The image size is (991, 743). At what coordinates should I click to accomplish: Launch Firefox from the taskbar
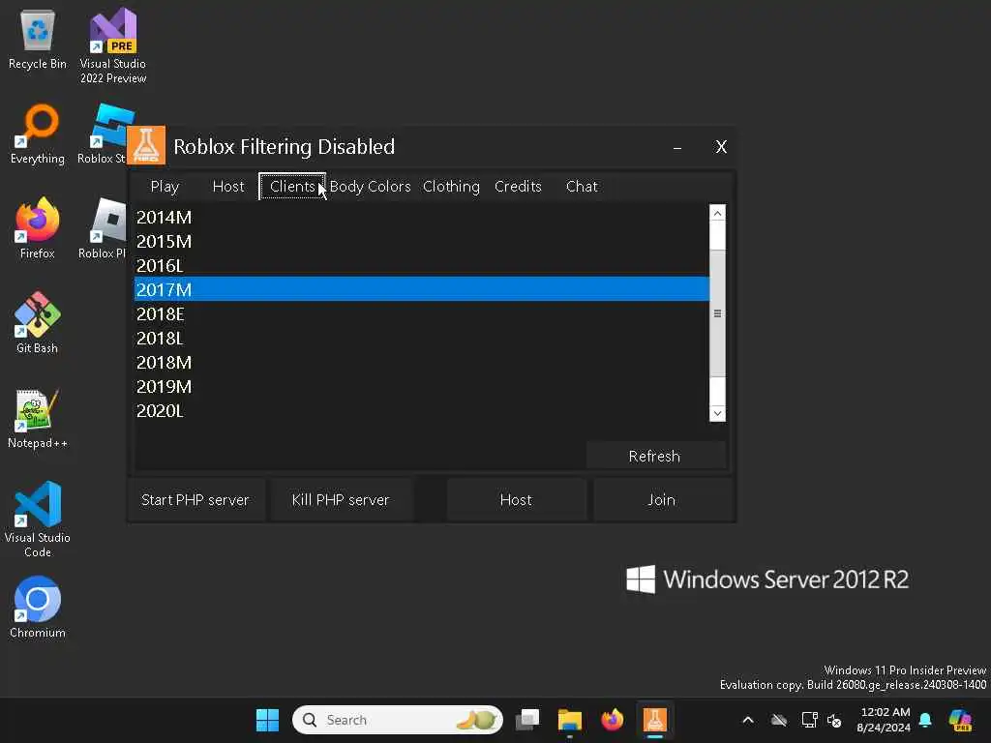[612, 720]
